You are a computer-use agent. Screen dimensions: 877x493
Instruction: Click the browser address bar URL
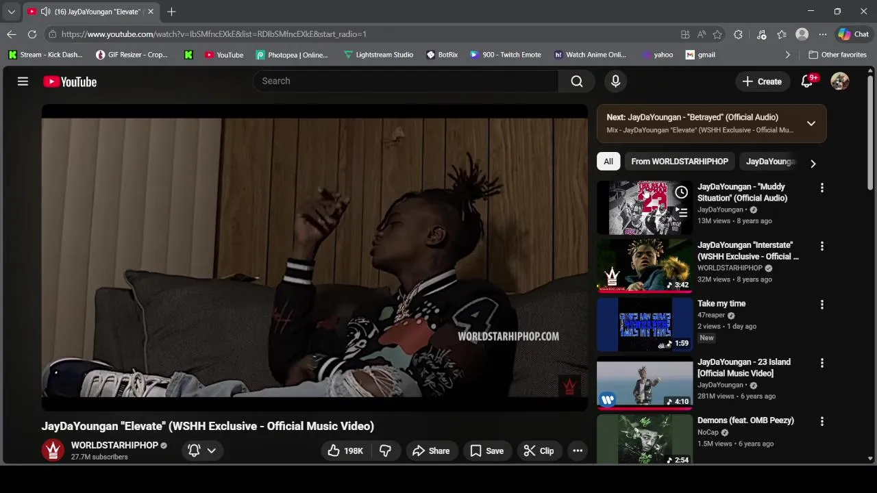pyautogui.click(x=214, y=34)
